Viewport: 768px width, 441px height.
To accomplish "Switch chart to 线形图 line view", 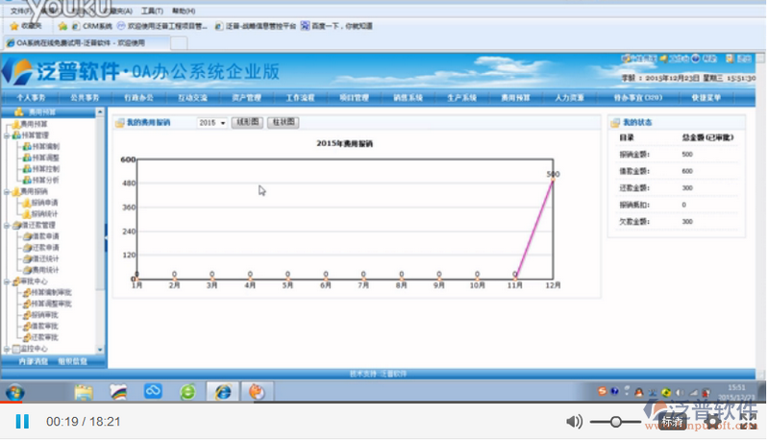I will pos(247,123).
